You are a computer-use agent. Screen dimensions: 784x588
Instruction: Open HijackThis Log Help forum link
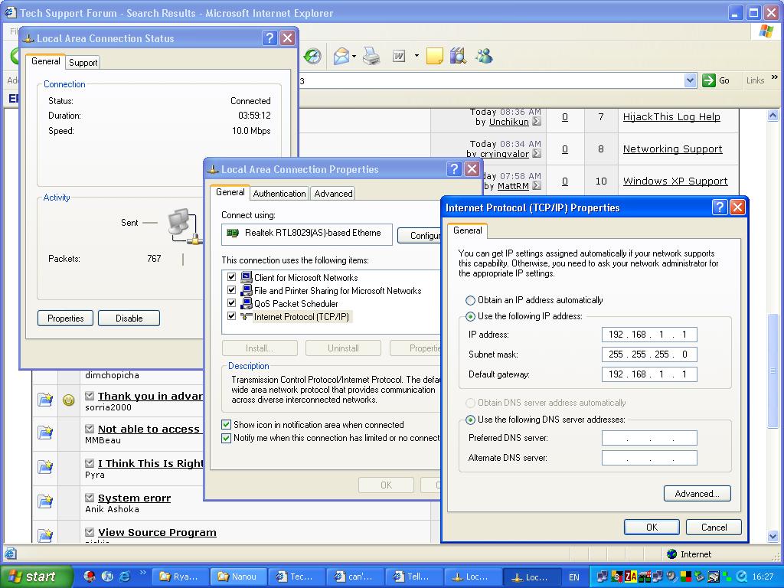[671, 116]
